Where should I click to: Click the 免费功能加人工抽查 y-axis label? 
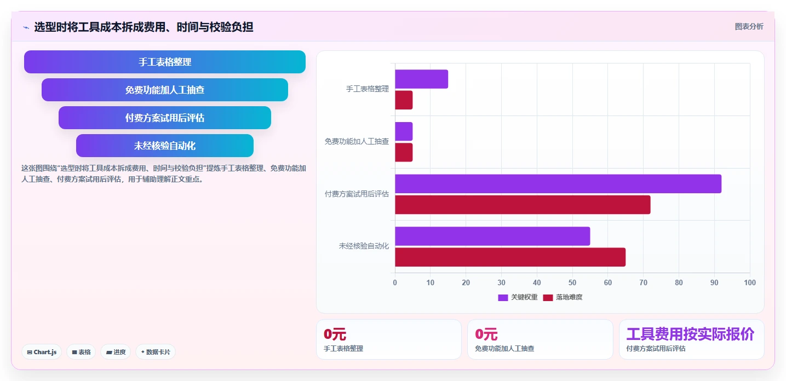point(357,141)
